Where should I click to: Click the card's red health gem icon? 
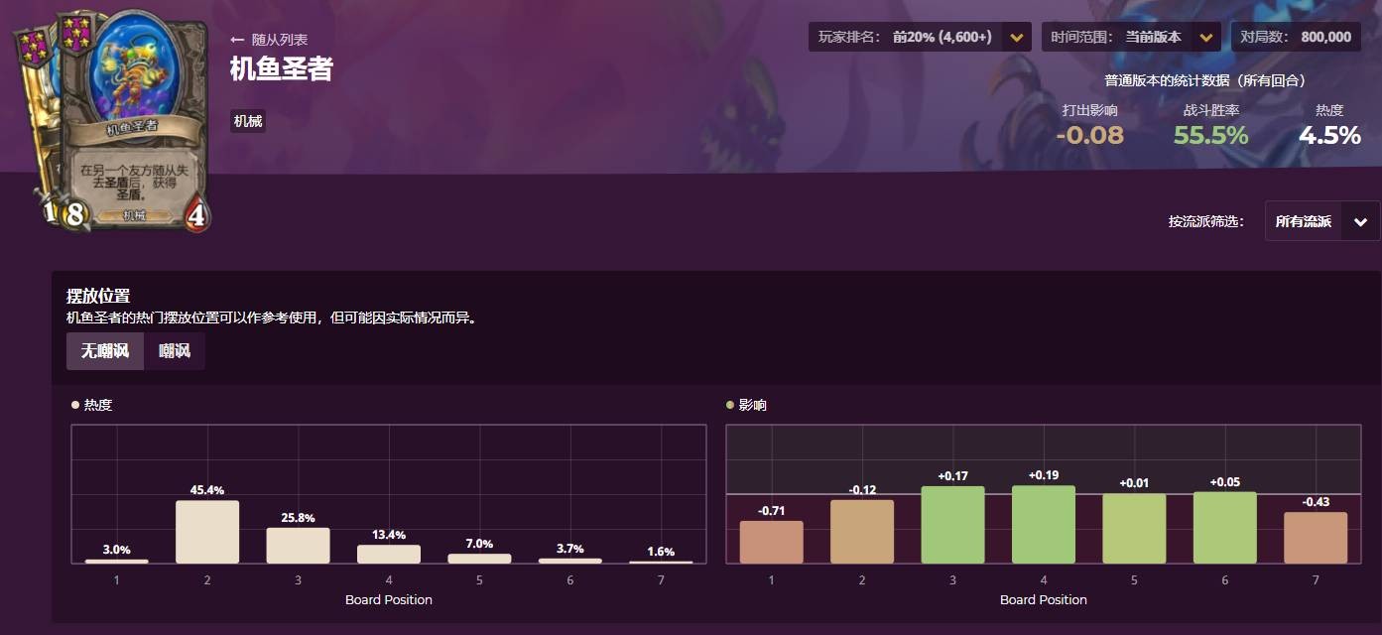click(196, 216)
